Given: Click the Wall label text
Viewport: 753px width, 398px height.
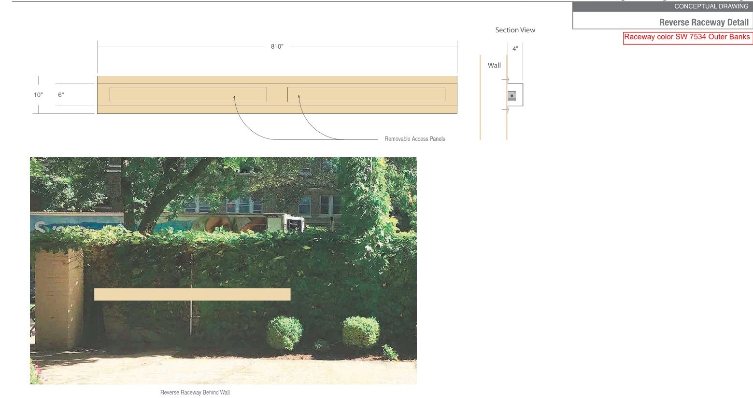Looking at the screenshot, I should [494, 66].
